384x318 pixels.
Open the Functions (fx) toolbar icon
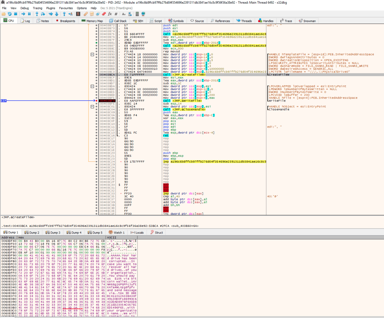point(110,14)
